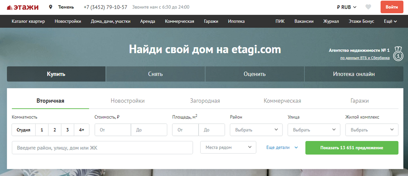Open Коммерческая in top navigation bar
Viewport: 408px width, 176px height.
tap(180, 21)
